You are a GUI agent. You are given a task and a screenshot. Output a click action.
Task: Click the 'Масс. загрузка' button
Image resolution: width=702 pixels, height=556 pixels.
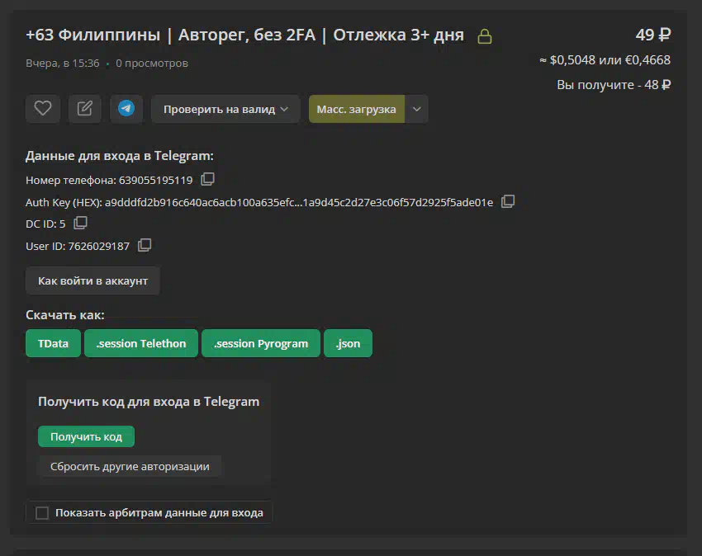356,109
